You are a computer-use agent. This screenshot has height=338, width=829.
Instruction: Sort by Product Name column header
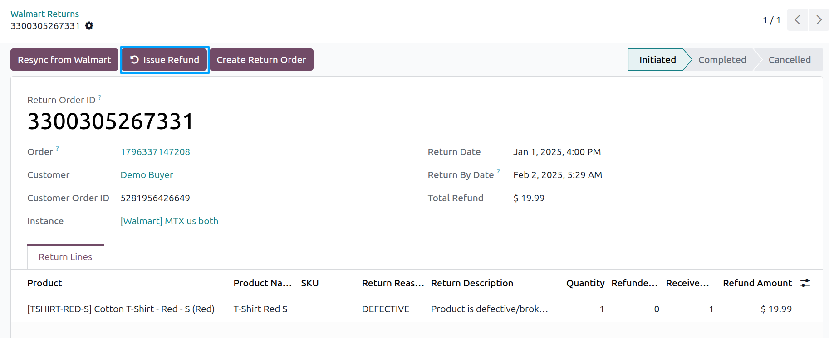coord(262,283)
